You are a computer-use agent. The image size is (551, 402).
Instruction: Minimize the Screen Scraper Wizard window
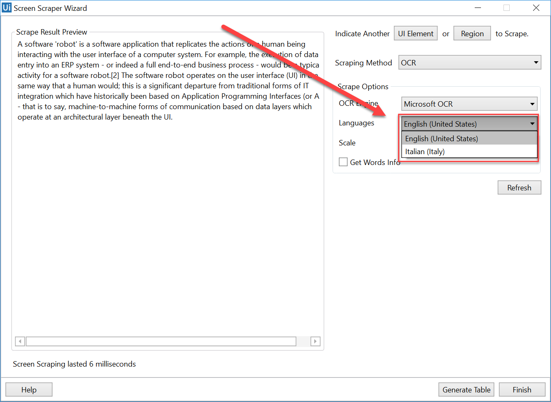point(478,8)
